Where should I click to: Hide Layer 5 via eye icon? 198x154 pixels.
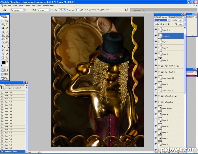[x=156, y=42]
